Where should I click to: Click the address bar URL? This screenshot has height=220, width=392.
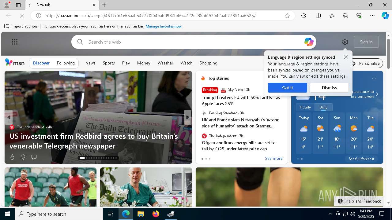[150, 16]
